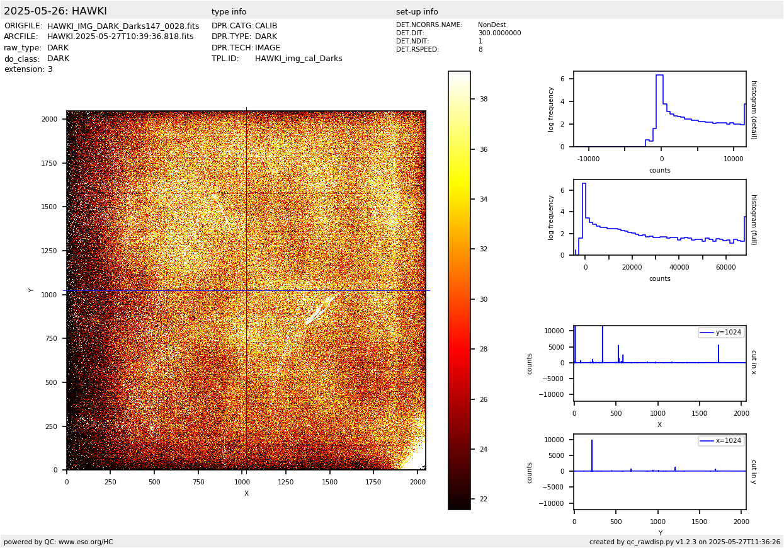Click the "set-up info" header

(x=417, y=12)
